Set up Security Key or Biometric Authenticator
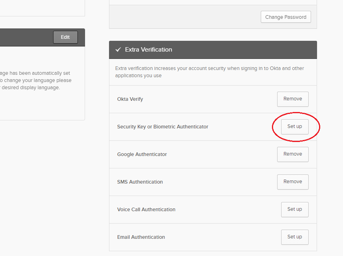The width and height of the screenshot is (343, 256). pyautogui.click(x=295, y=126)
